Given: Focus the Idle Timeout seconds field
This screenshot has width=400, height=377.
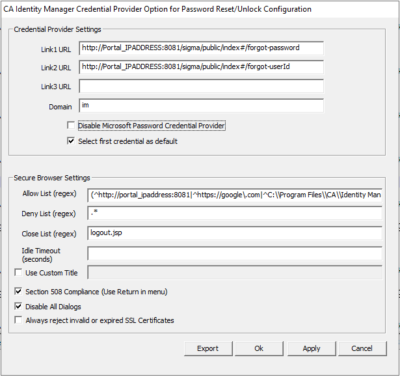Looking at the screenshot, I should (234, 254).
